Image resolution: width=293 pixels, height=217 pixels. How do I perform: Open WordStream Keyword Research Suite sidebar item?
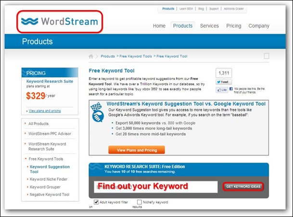click(47, 146)
